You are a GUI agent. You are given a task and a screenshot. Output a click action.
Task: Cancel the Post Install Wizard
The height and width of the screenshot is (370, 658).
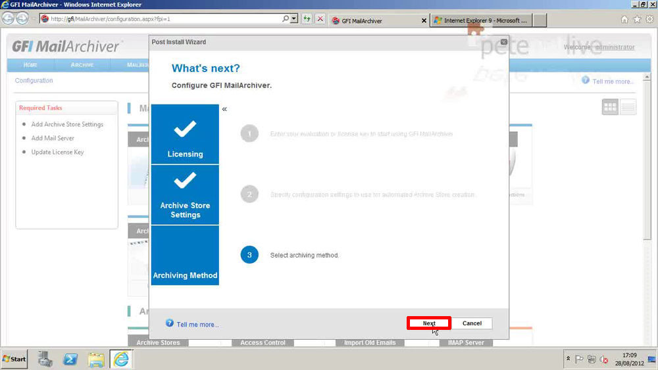tap(472, 323)
